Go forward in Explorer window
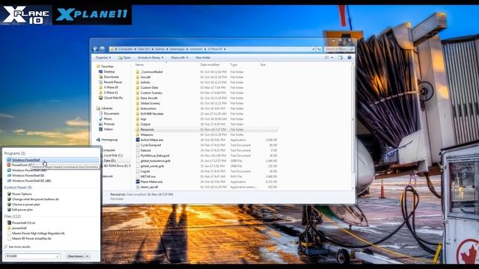The image size is (479, 269). (102, 49)
